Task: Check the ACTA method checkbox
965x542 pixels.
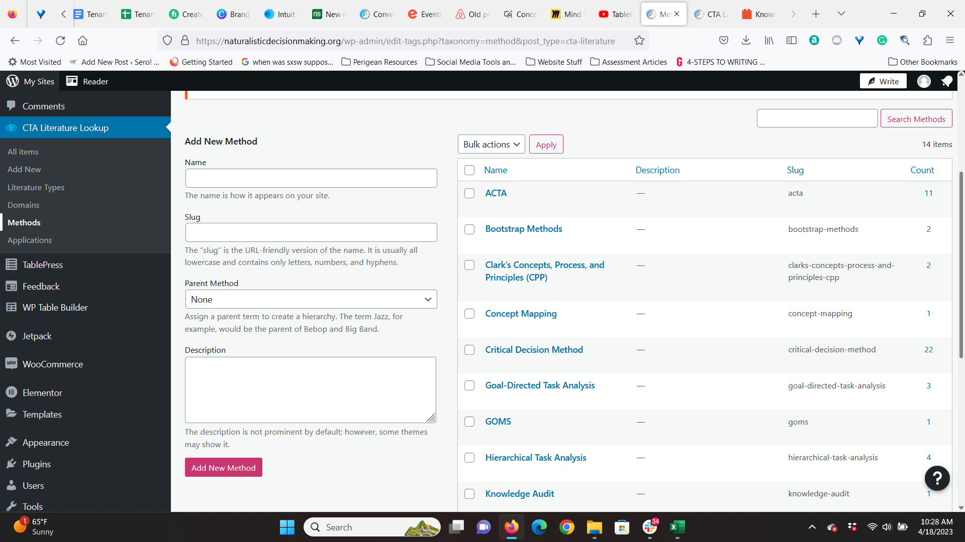Action: click(469, 193)
